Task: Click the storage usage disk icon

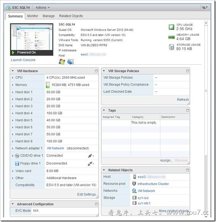Action: 171,47
